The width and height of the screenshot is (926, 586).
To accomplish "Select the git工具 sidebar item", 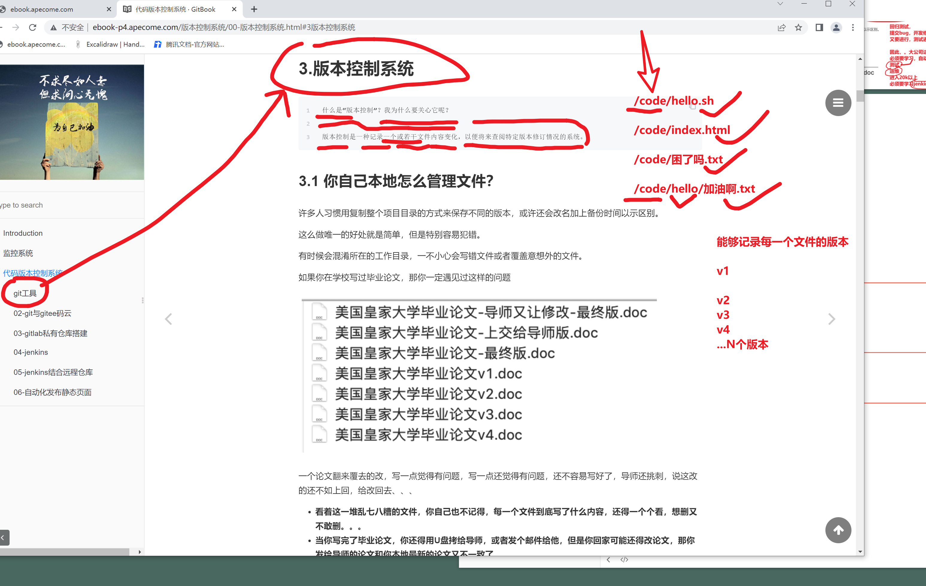I will (25, 293).
